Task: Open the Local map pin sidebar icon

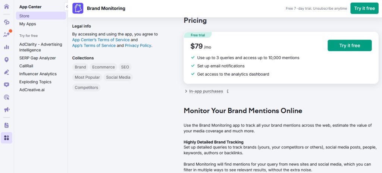Action: [7, 60]
